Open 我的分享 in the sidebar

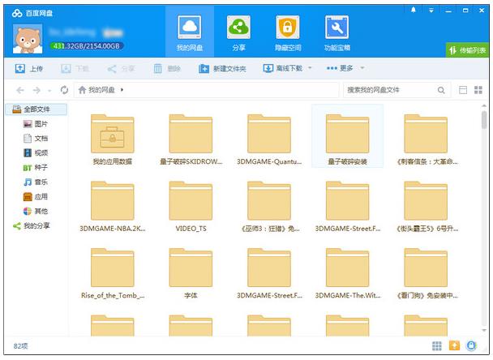[32, 225]
